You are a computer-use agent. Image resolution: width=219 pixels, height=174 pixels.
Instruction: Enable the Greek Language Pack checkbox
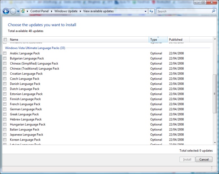(x=5, y=114)
